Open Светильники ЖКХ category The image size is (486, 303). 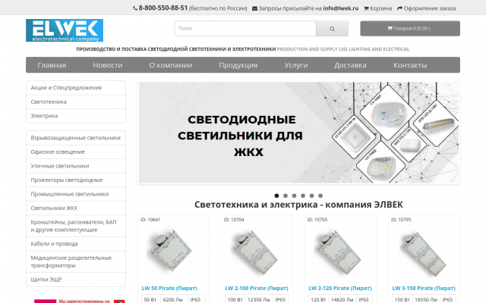click(x=76, y=208)
